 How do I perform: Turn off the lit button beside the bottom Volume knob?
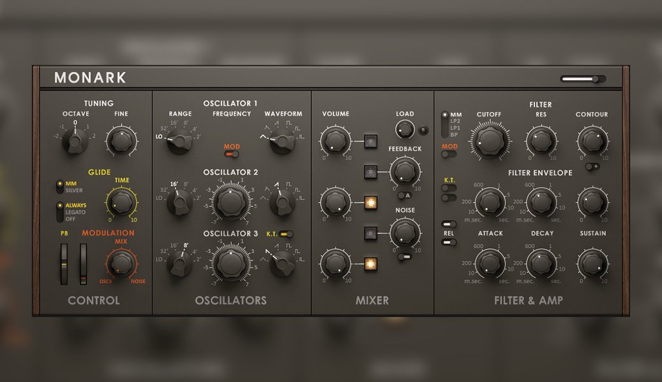pos(370,263)
